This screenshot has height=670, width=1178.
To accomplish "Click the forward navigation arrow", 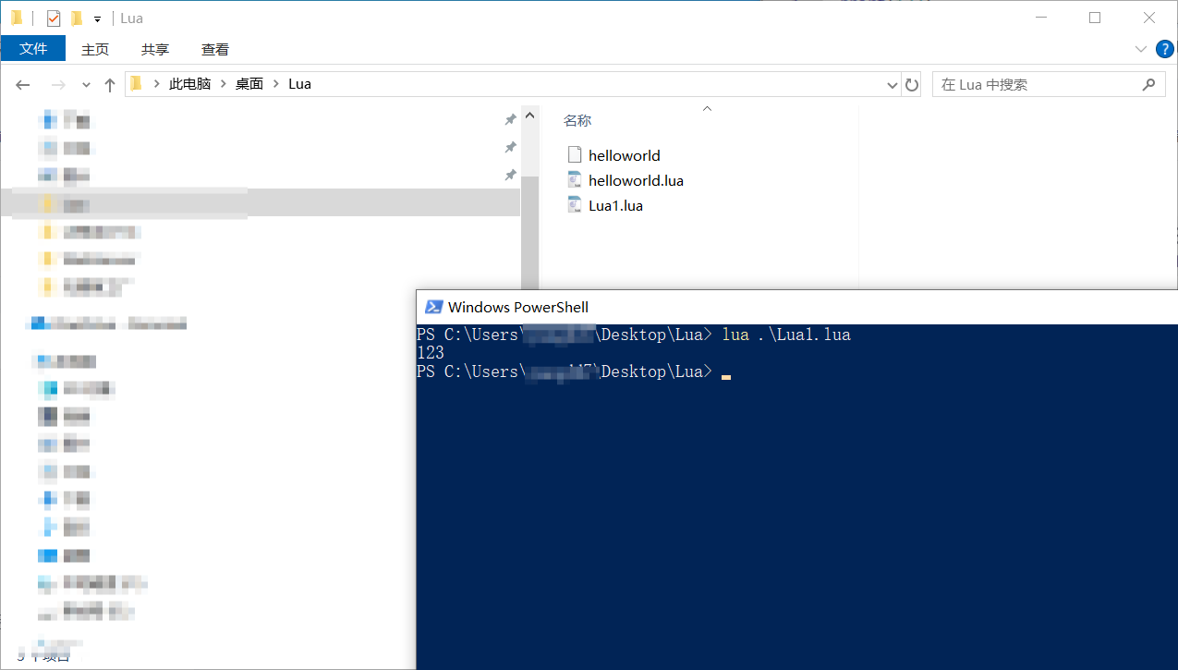I will (x=58, y=85).
